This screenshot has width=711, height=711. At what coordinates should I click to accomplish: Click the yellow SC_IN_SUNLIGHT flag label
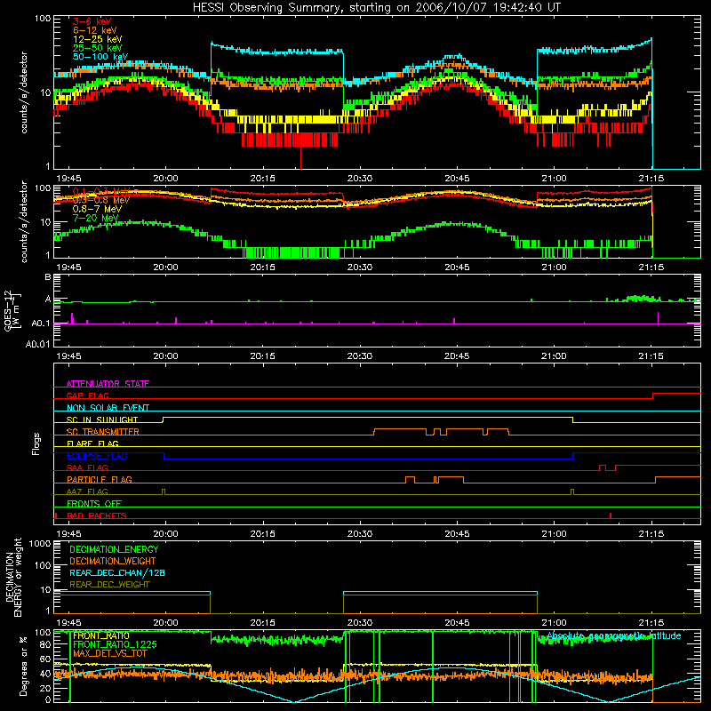pos(102,419)
